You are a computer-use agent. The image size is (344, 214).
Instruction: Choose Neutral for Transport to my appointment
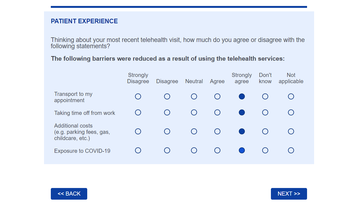coord(194,96)
